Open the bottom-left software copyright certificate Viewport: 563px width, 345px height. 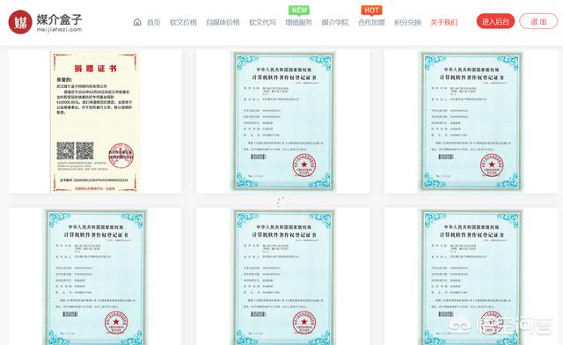coord(95,277)
